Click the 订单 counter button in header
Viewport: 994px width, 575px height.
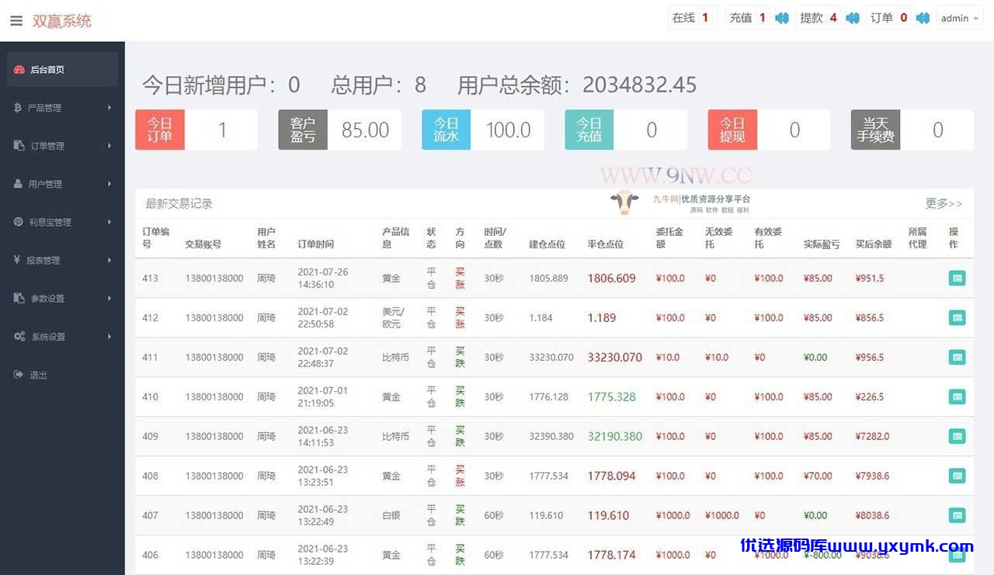[x=891, y=18]
